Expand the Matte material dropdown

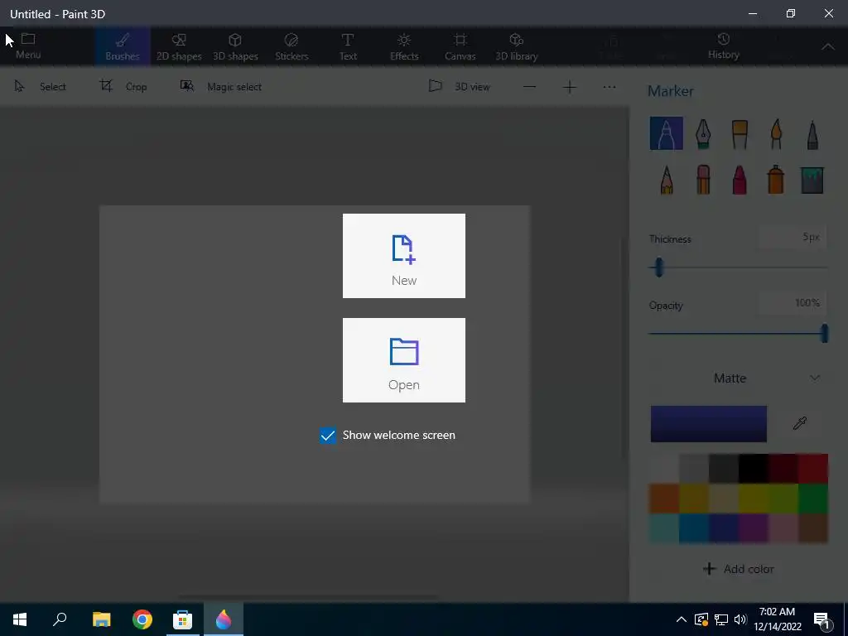[x=738, y=378]
